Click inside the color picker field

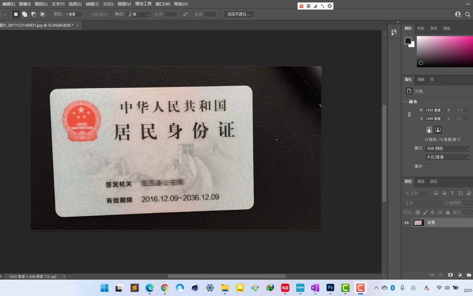click(x=445, y=52)
